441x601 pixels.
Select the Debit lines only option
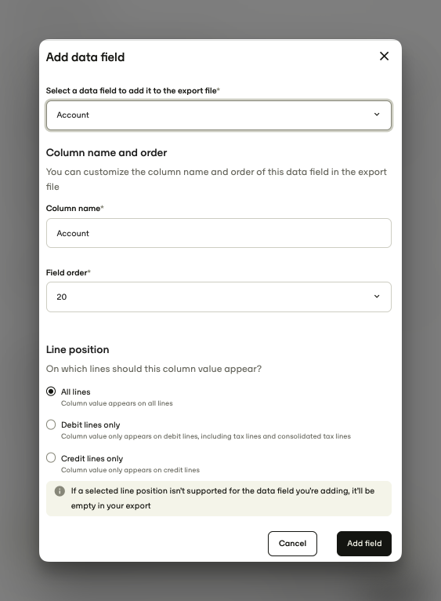coord(51,424)
